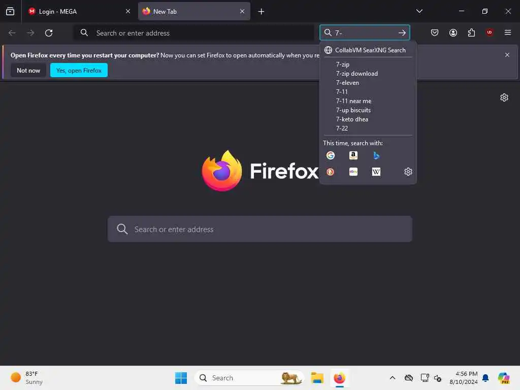Open a new tab with plus button
Screen dimensions: 520x390
pos(262,12)
